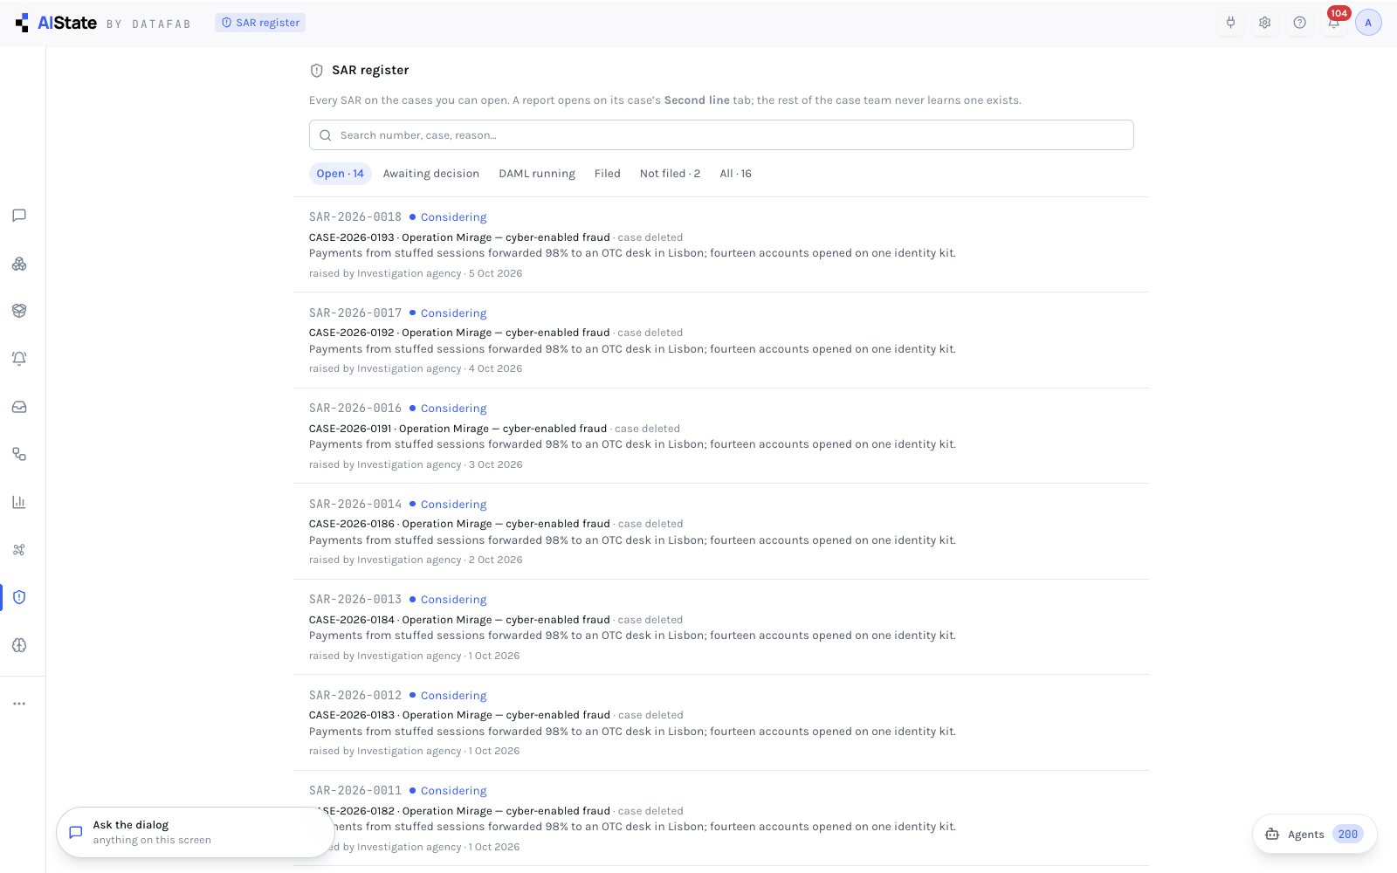This screenshot has height=873, width=1397.
Task: Select the Open · 14 filter tab
Action: (341, 174)
